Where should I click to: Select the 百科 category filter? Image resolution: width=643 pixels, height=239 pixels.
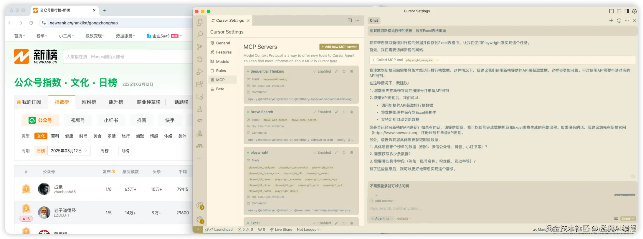point(55,136)
